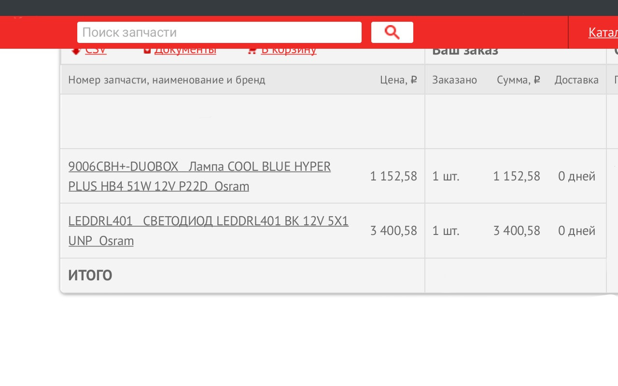
Task: Select the price 3 400,58 in price column
Action: tap(393, 231)
